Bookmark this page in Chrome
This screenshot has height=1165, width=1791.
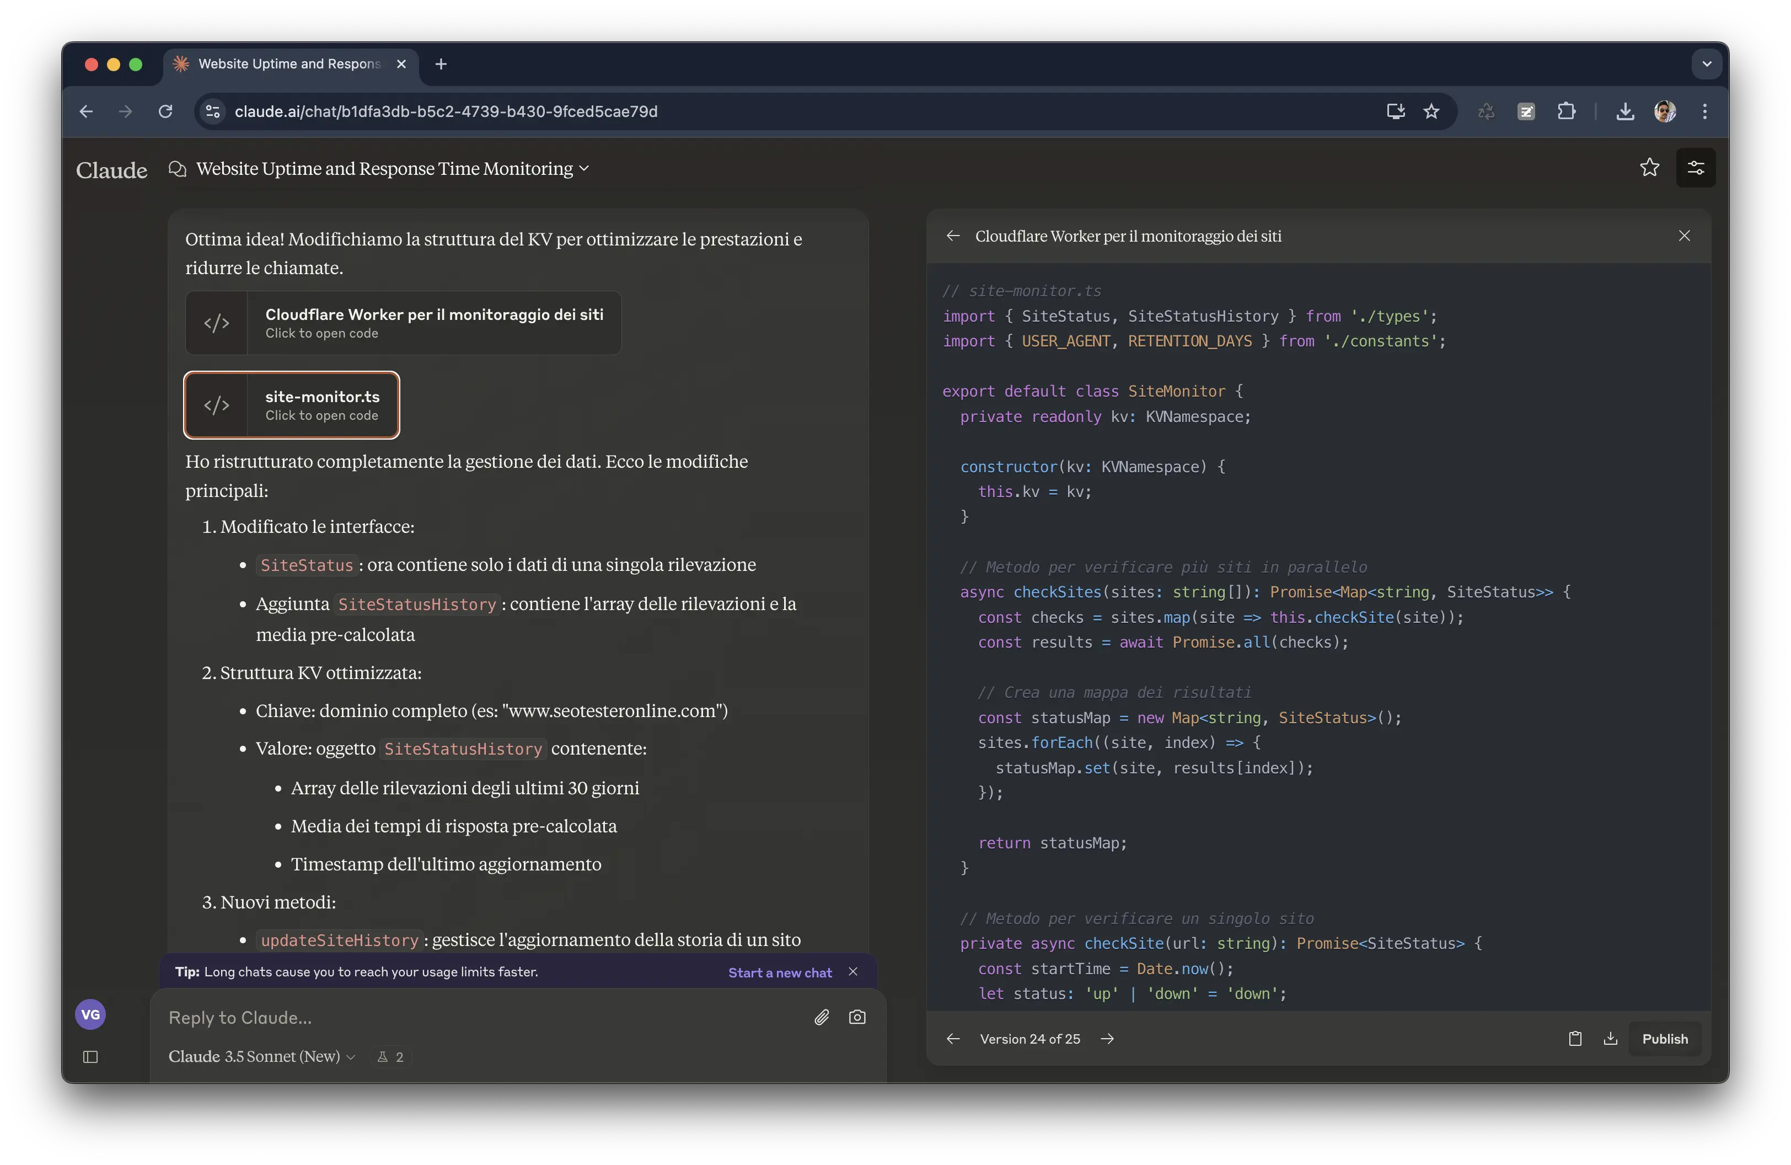pos(1431,111)
